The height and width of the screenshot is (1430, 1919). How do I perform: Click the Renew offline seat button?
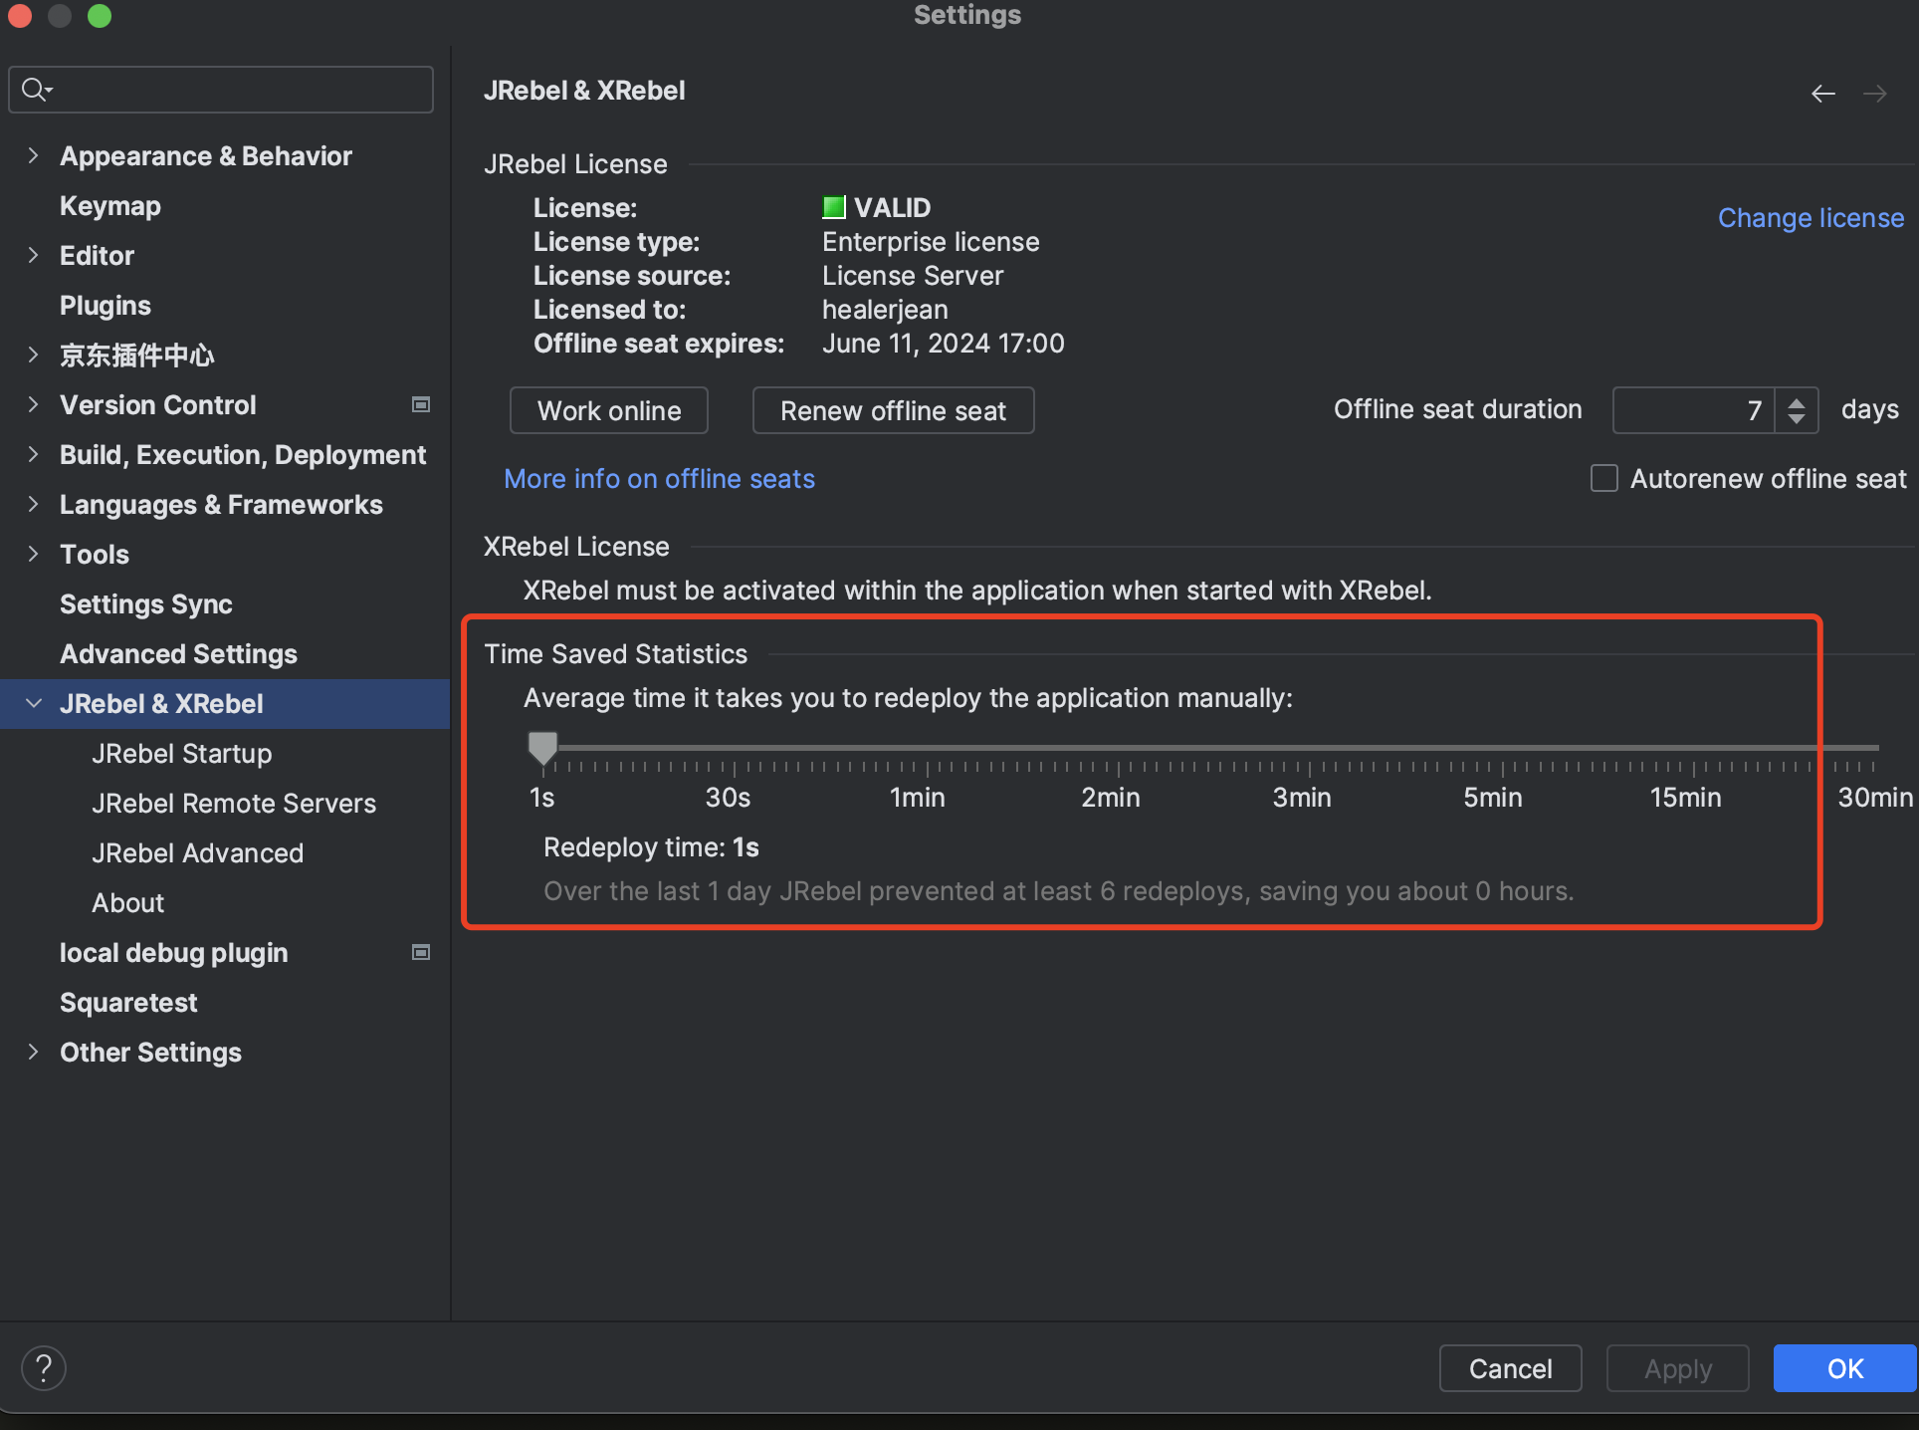pyautogui.click(x=893, y=410)
